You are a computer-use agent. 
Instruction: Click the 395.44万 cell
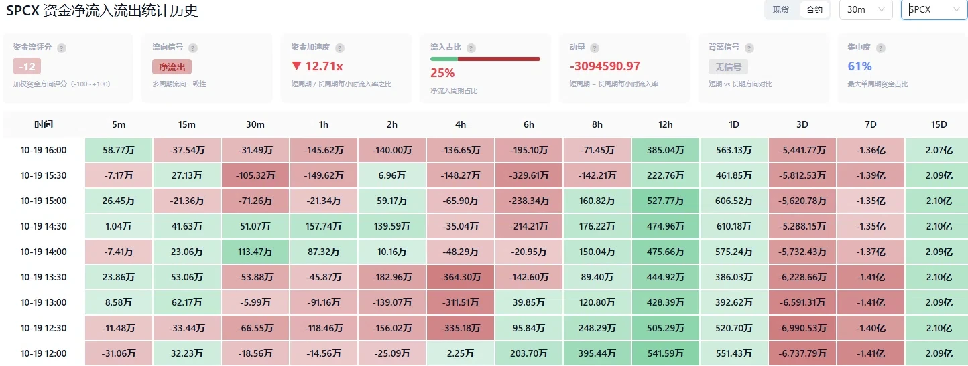coord(597,353)
